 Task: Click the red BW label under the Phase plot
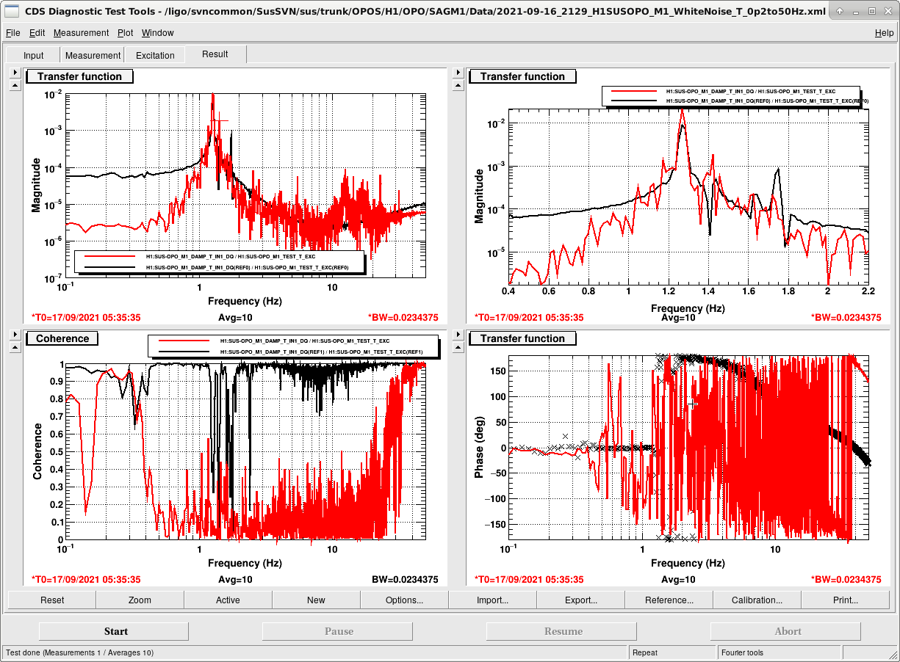(846, 580)
